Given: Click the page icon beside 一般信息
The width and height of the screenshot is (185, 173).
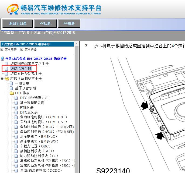Looking at the screenshot, I should click(11, 83).
